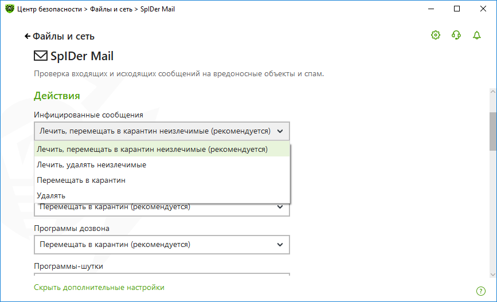This screenshot has width=497, height=302.
Task: Open the partially hidden dropdown under the list
Action: (162, 210)
